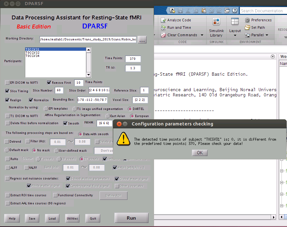Select DARTEL normalization radio button
Viewport: 287px width, 227px height.
[130, 109]
